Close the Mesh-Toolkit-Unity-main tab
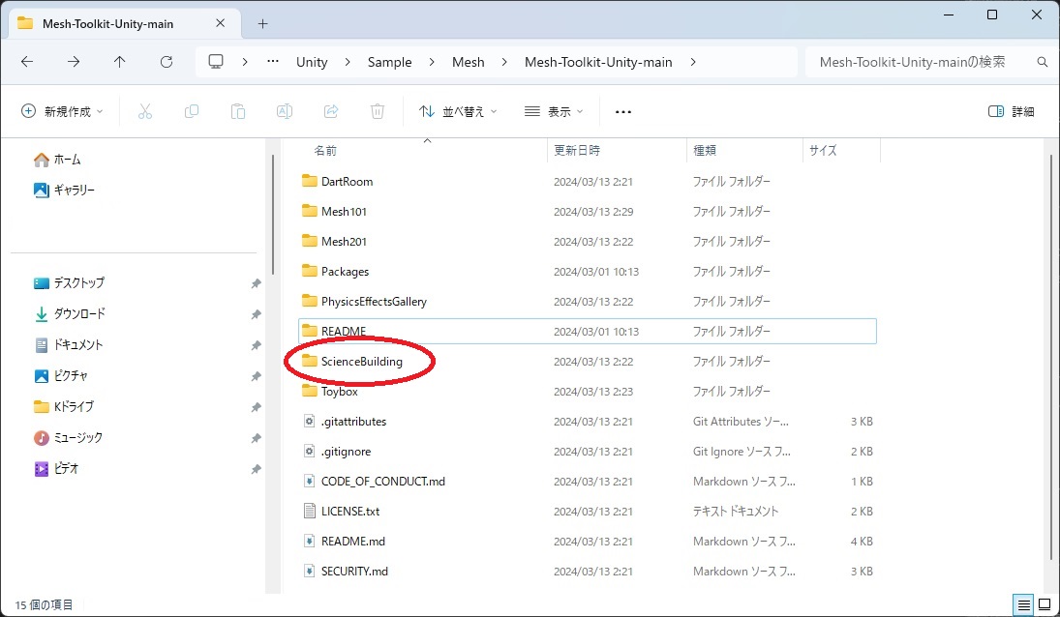Screen dimensions: 1060x617 click(x=221, y=23)
